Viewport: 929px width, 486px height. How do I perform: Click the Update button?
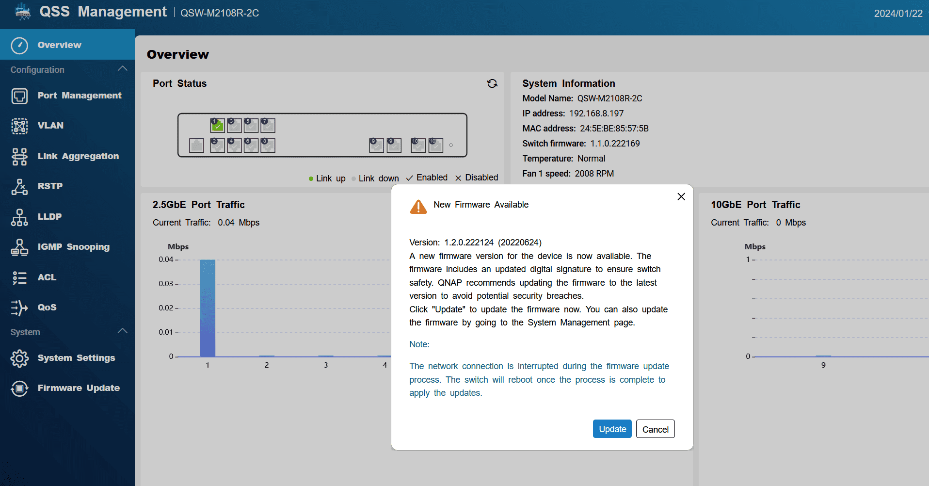pos(612,429)
